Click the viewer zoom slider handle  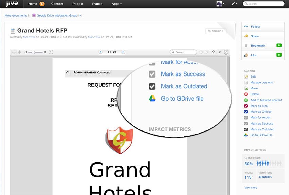(x=33, y=52)
